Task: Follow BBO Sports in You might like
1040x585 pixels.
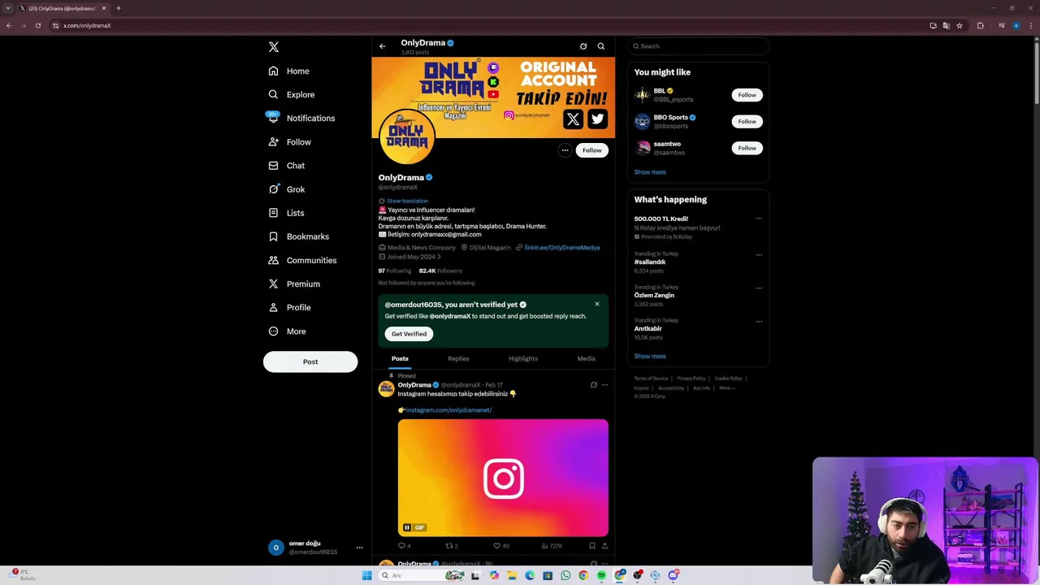Action: 747,122
